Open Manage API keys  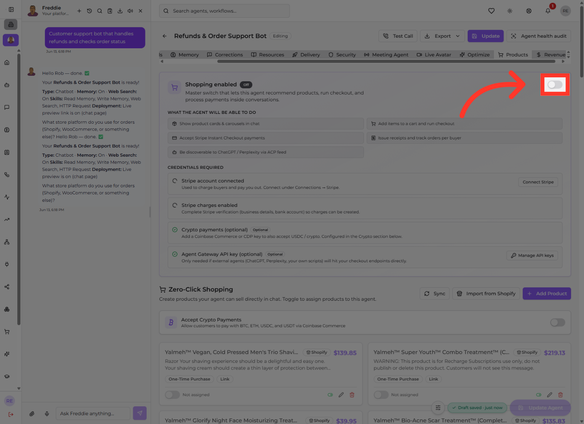[532, 256]
